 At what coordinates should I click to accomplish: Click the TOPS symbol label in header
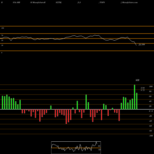[102, 2]
